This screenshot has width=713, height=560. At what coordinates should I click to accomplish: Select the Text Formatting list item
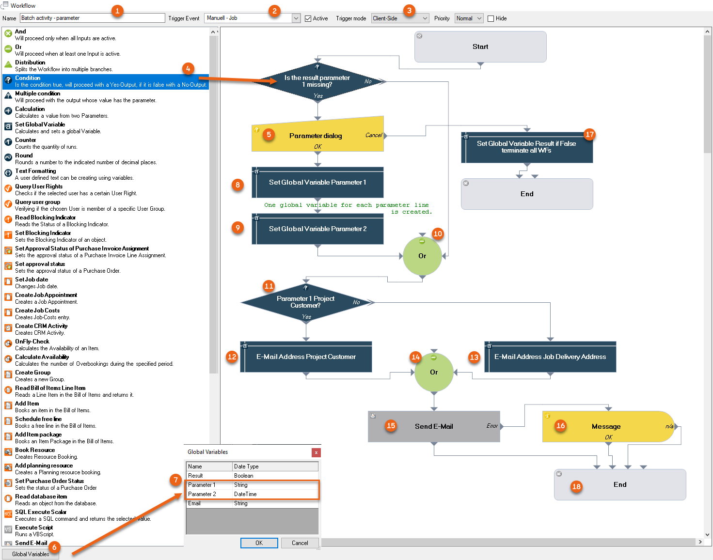coord(35,171)
